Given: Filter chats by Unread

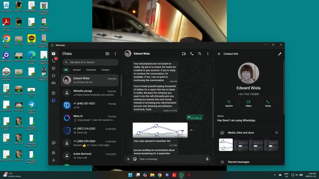Looking at the screenshot, I should pos(77,70).
